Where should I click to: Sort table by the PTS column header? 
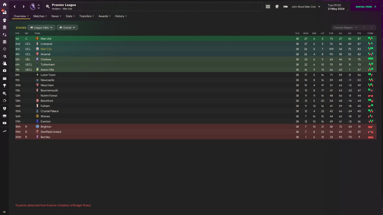(x=359, y=33)
